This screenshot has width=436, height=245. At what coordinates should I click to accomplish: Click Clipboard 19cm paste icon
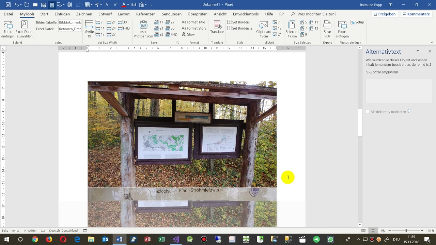click(x=264, y=29)
